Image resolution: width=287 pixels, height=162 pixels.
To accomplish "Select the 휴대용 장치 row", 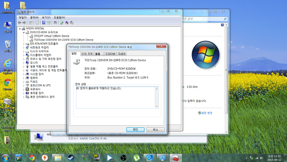I will pos(37,93).
